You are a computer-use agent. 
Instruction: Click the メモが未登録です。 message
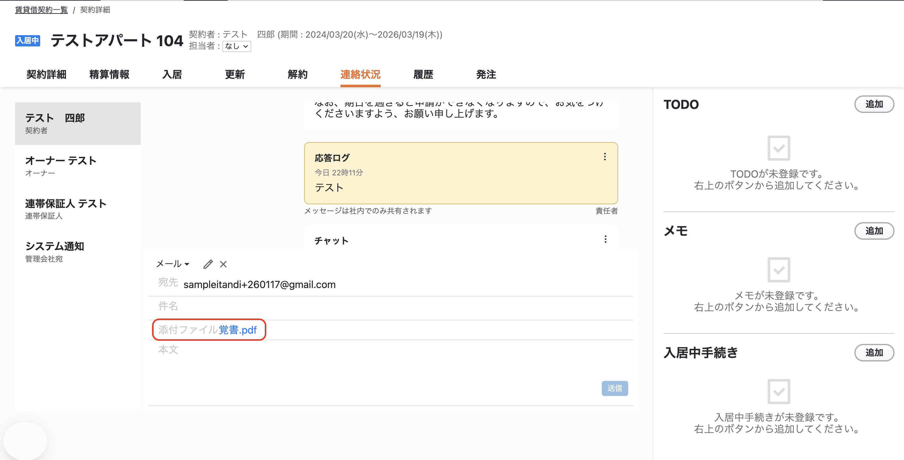(x=776, y=296)
